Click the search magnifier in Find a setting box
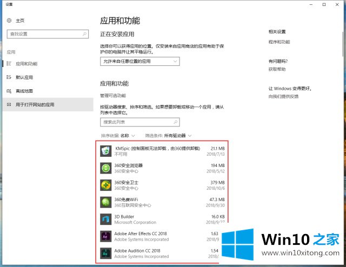The image size is (346, 267). click(x=84, y=34)
